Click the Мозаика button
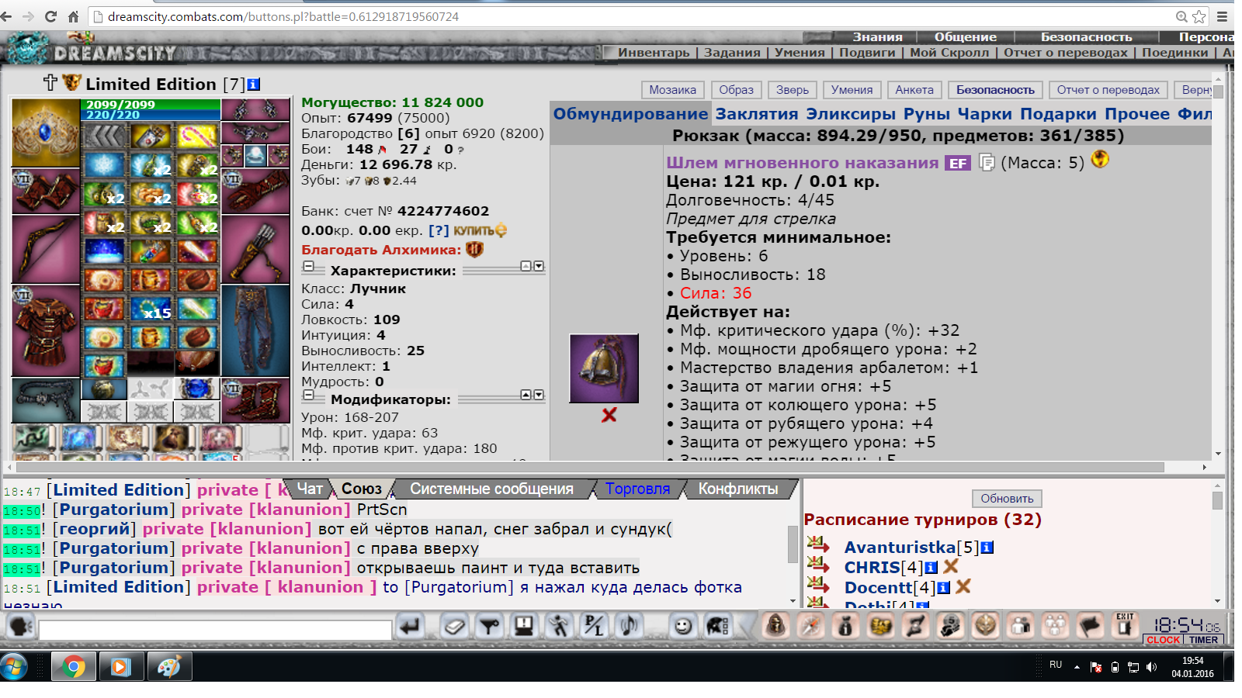This screenshot has height=698, width=1242. pos(672,90)
